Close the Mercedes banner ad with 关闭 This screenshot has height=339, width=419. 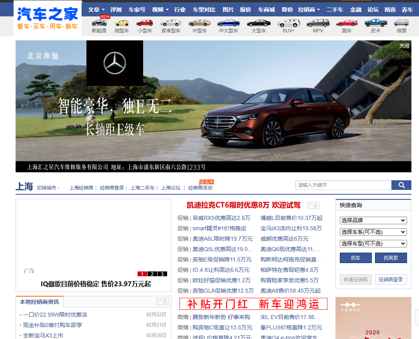[x=404, y=46]
